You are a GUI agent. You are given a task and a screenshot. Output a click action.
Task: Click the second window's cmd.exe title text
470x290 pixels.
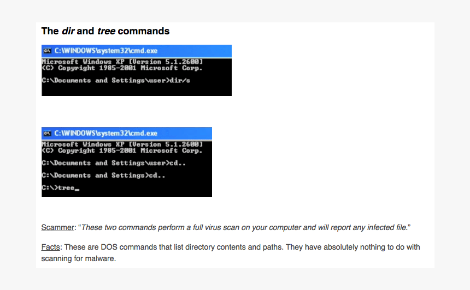(x=106, y=134)
